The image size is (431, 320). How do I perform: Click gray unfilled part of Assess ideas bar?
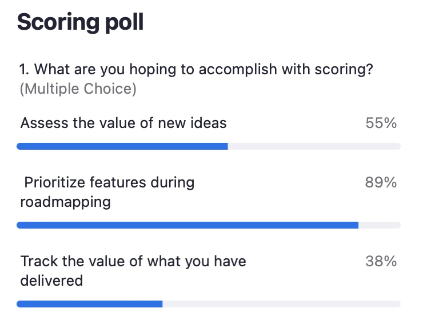[314, 146]
